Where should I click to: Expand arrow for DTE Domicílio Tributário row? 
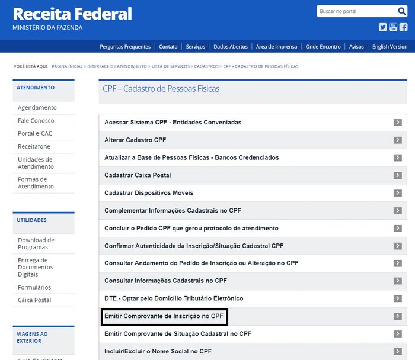point(398,298)
